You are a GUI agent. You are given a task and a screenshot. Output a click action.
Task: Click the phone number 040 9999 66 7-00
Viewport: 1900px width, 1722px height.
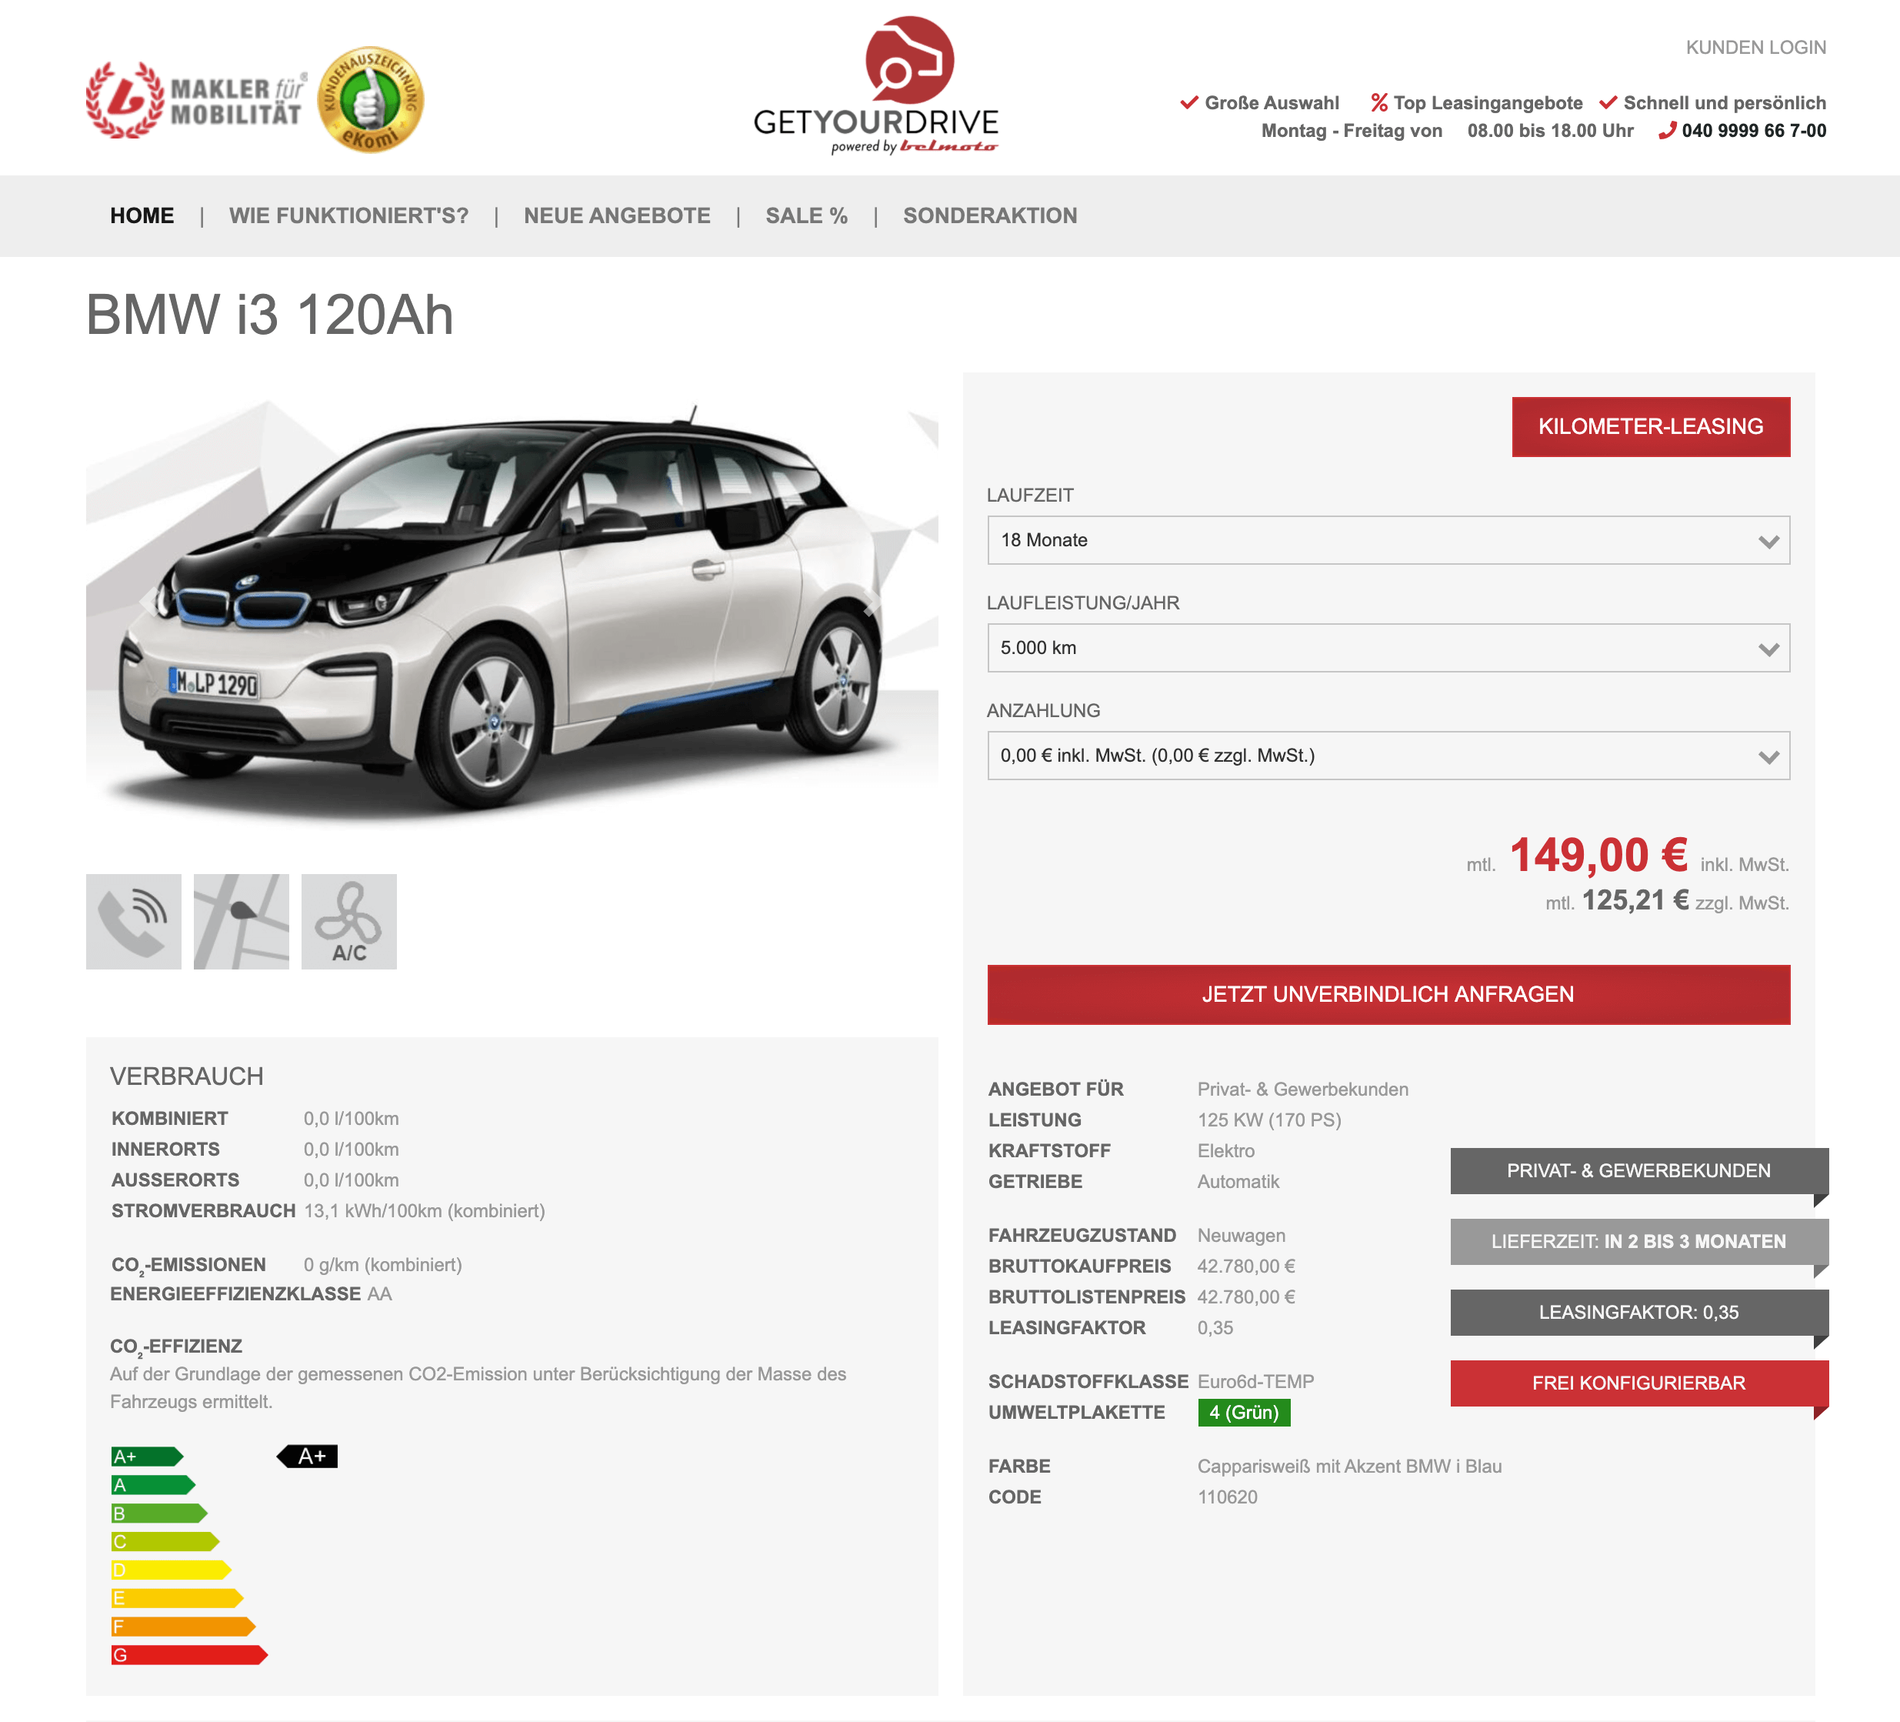pos(1754,131)
